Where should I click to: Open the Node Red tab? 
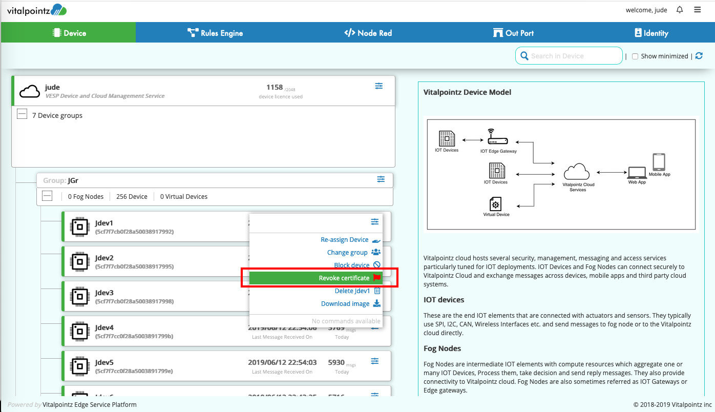pyautogui.click(x=368, y=33)
